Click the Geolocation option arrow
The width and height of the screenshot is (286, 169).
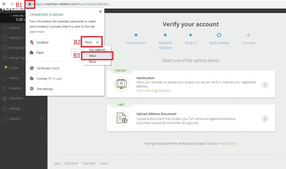tap(265, 85)
